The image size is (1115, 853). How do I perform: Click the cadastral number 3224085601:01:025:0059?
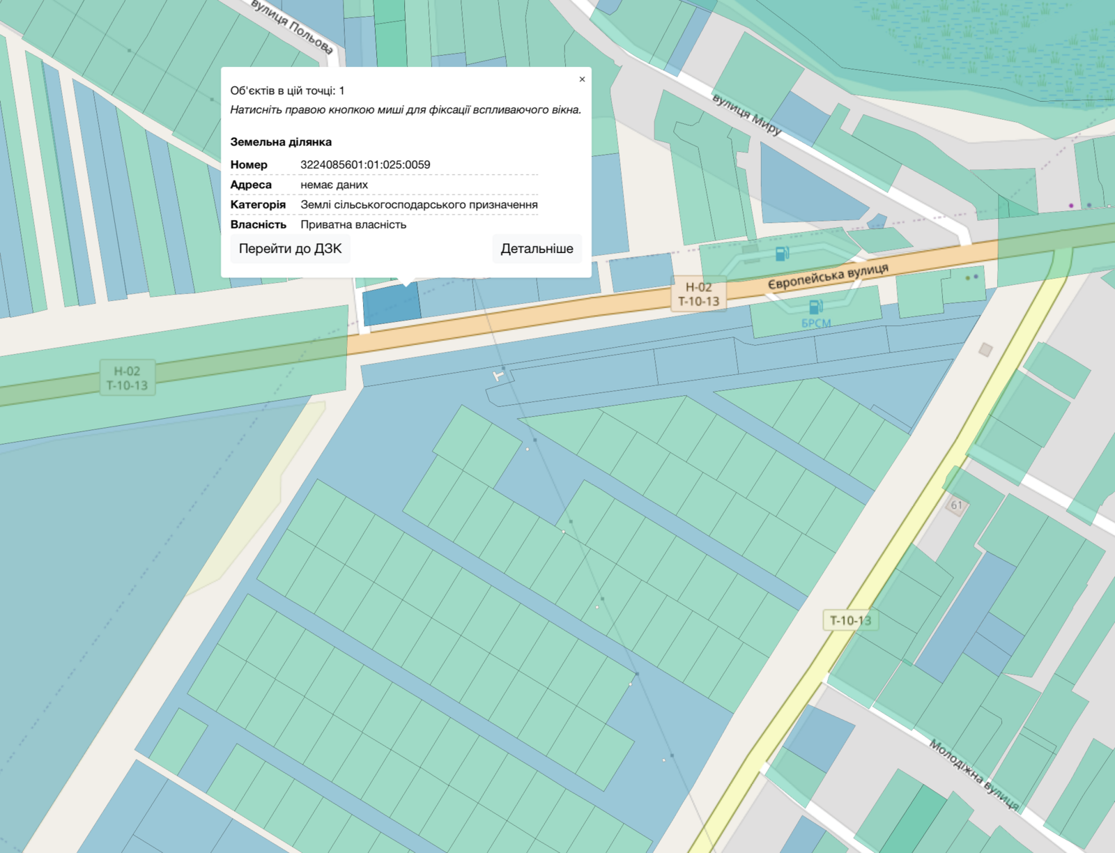365,164
